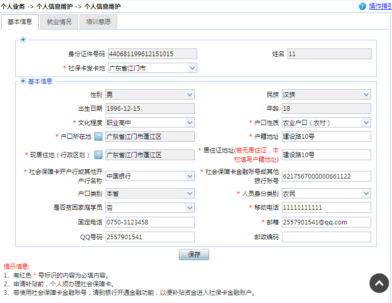
Task: Switch to the 就业情况 tab
Action: click(x=59, y=22)
